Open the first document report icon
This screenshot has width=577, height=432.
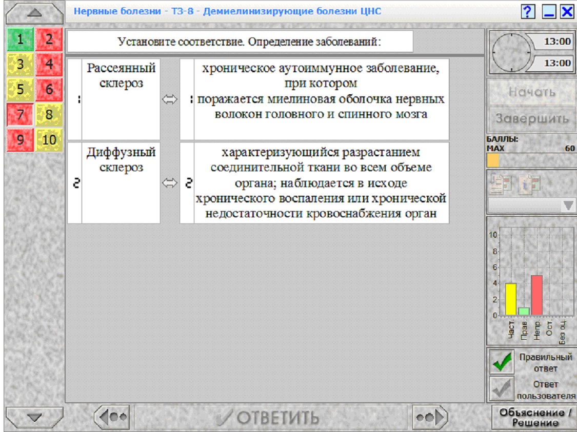[x=500, y=183]
